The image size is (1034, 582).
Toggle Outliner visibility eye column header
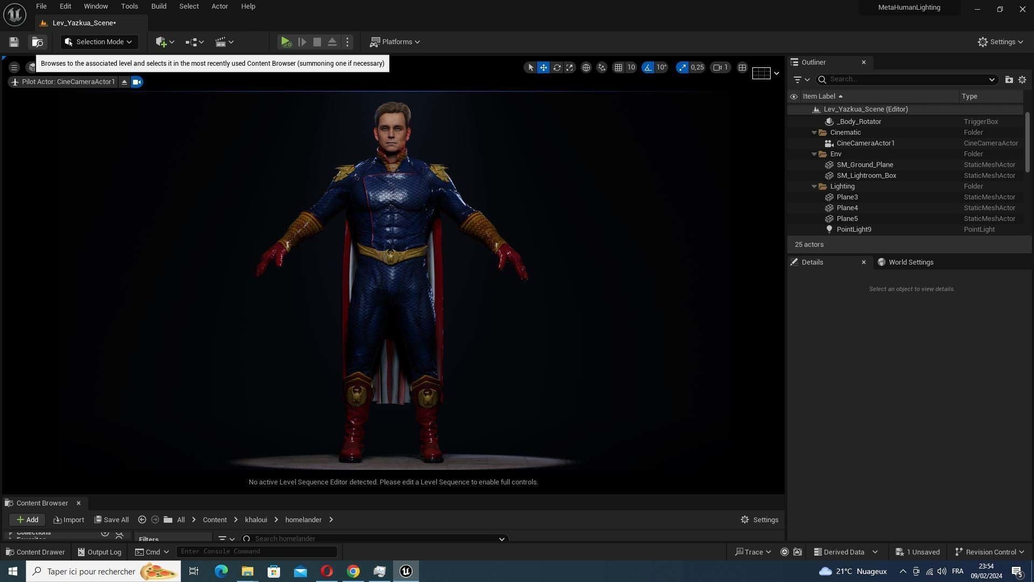click(794, 96)
